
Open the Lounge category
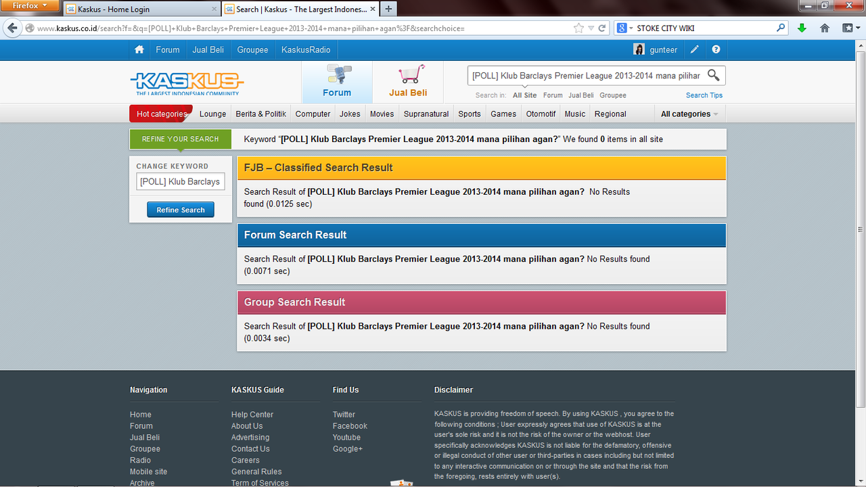coord(212,114)
